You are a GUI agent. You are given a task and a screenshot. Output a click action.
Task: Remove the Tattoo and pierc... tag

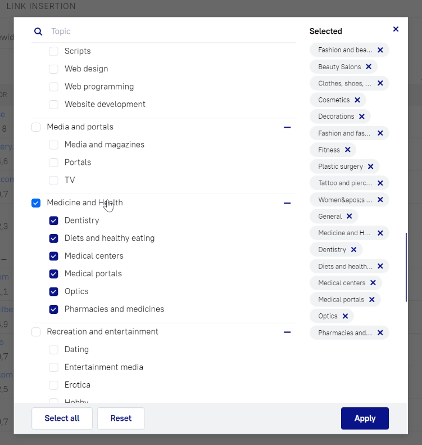point(380,183)
